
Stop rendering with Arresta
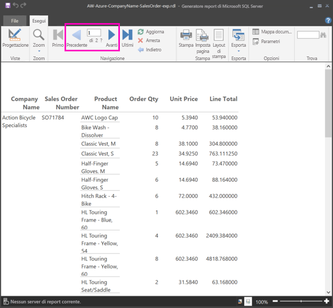[x=149, y=41]
